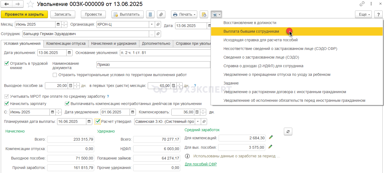Edit average earnings Для вых. пособия with the pencil
The image size is (384, 173).
pyautogui.click(x=271, y=147)
